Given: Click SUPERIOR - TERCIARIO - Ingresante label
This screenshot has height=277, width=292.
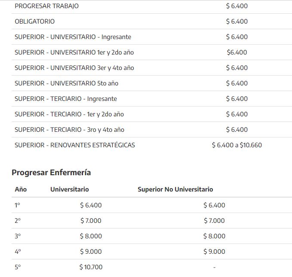Looking at the screenshot, I should (x=66, y=99).
